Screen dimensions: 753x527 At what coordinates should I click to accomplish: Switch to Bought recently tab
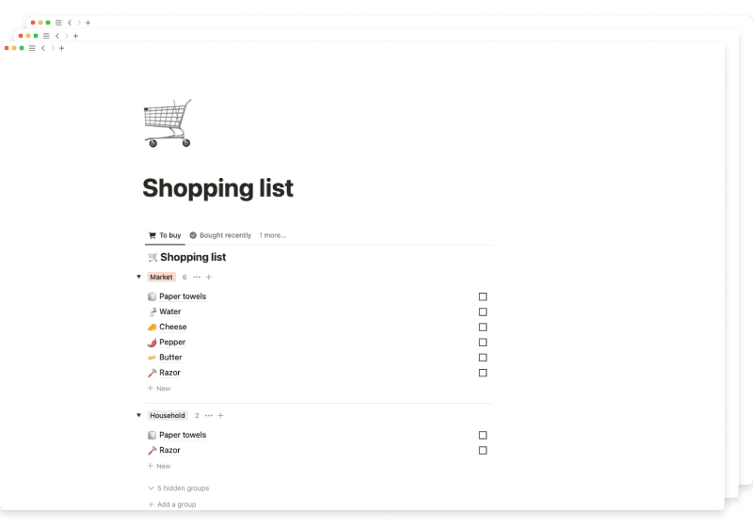[x=220, y=235]
